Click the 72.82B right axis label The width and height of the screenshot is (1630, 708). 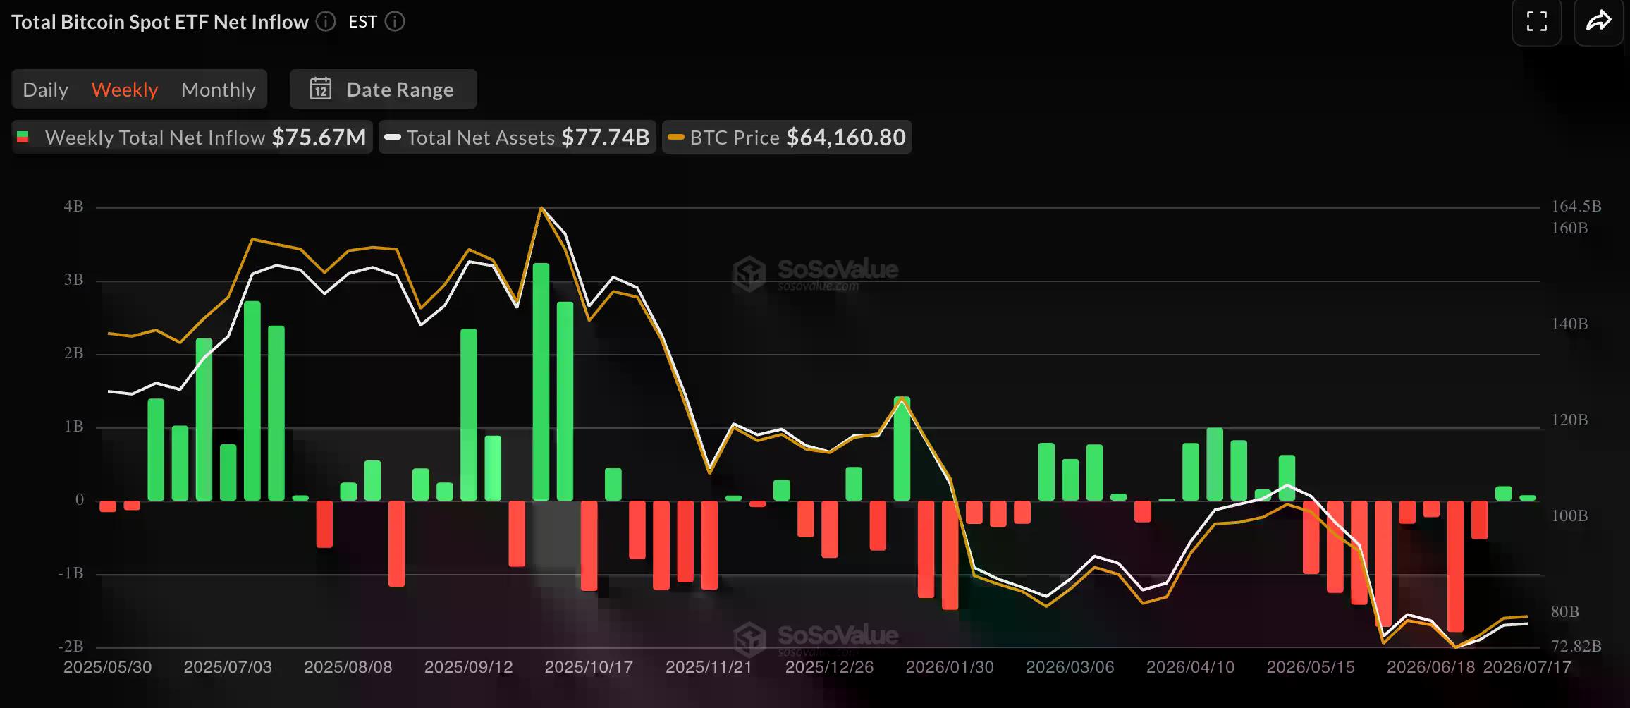click(1576, 646)
